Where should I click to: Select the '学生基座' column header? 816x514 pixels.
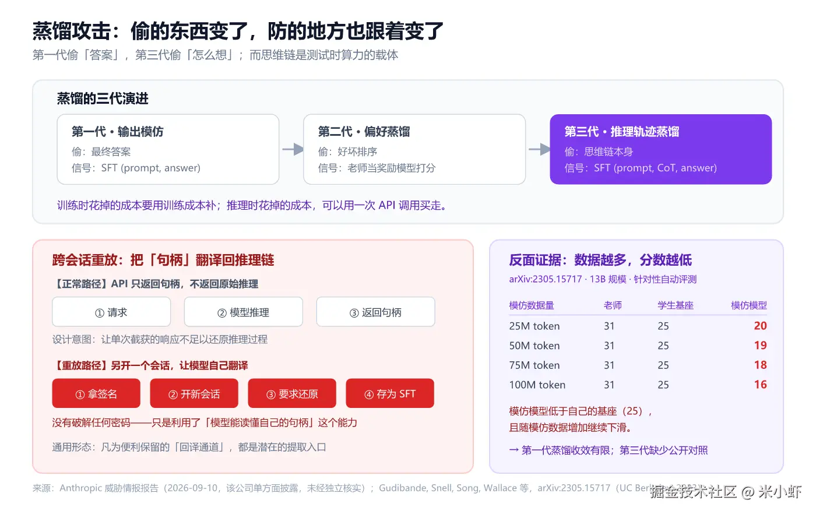pos(676,305)
